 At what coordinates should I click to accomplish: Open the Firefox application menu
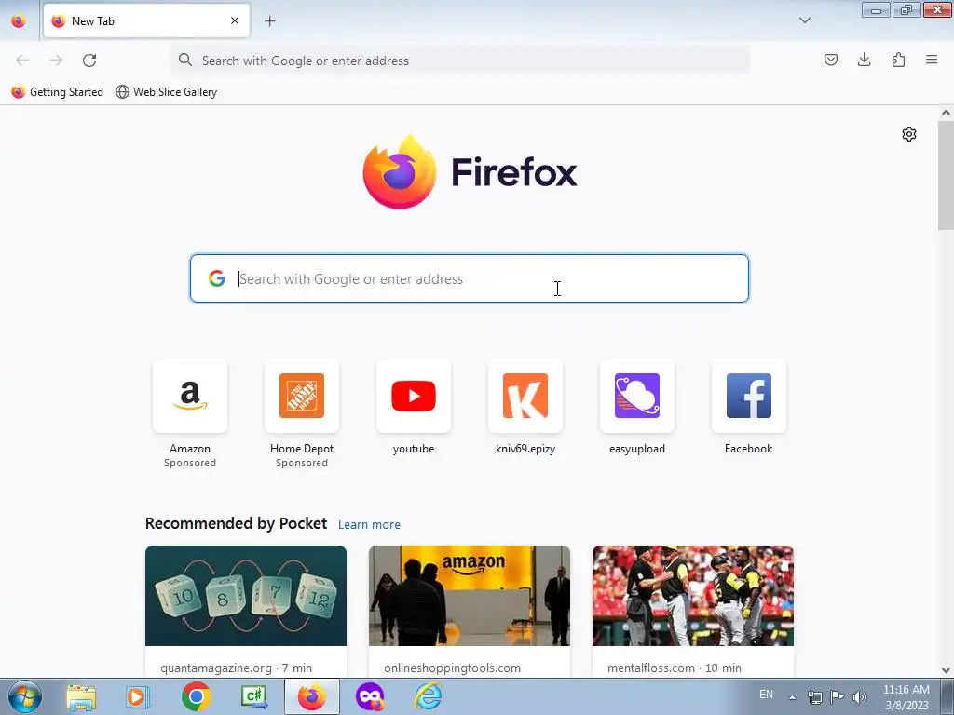click(932, 60)
